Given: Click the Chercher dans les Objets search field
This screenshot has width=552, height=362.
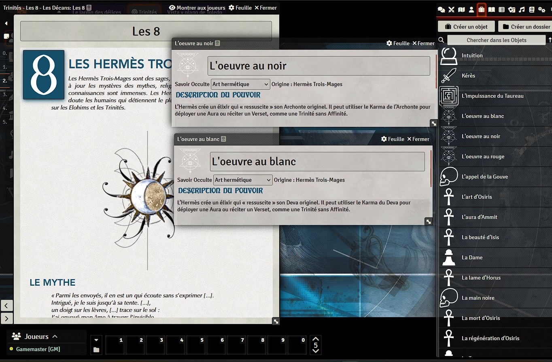Looking at the screenshot, I should (x=496, y=40).
